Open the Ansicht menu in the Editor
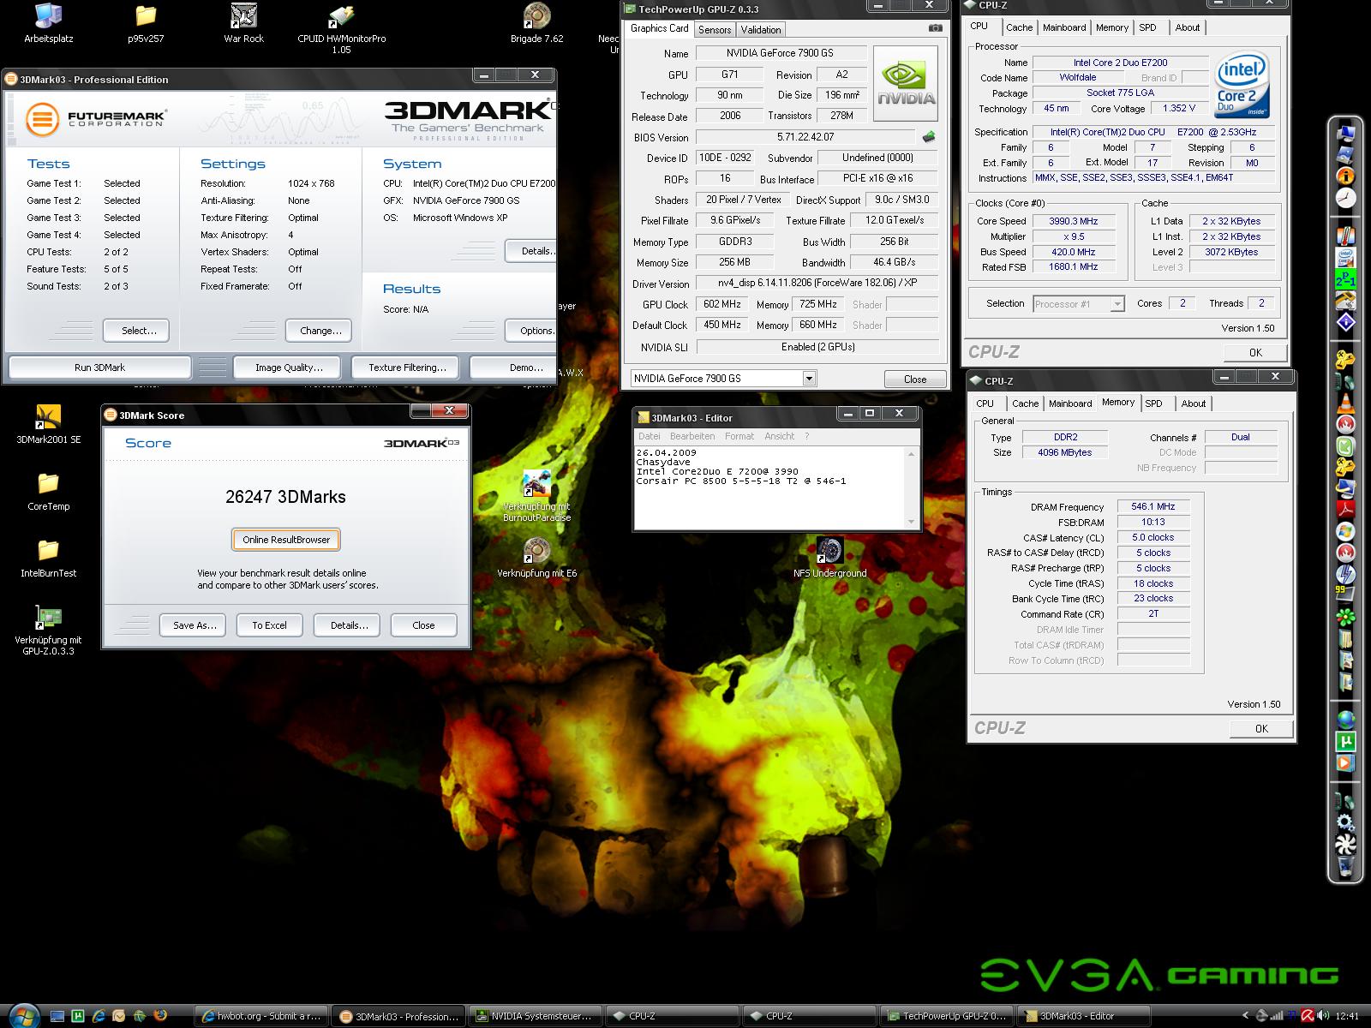Image resolution: width=1371 pixels, height=1028 pixels. [780, 436]
